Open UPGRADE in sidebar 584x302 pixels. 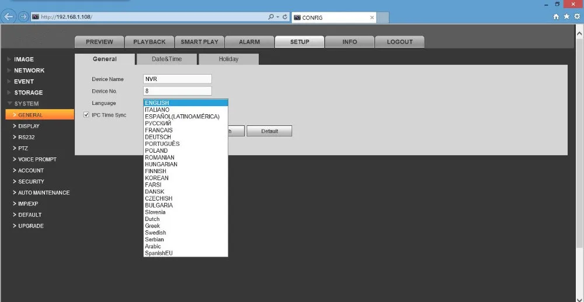pyautogui.click(x=30, y=226)
